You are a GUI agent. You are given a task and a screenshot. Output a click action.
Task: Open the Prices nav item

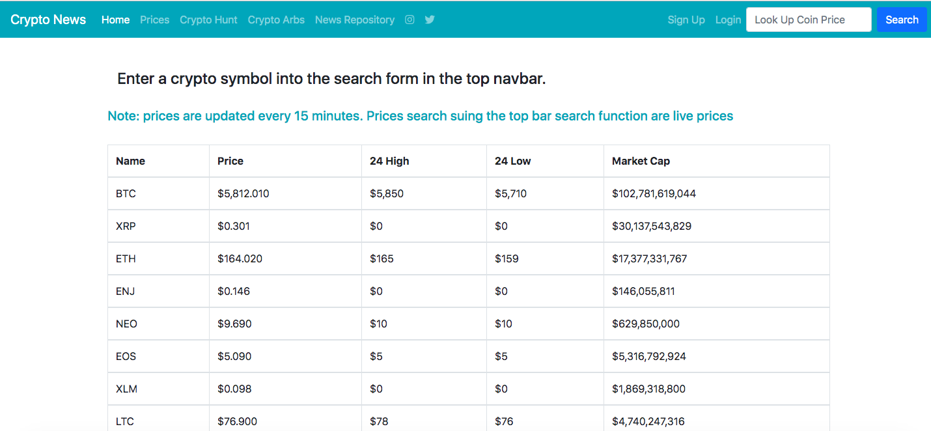click(154, 20)
